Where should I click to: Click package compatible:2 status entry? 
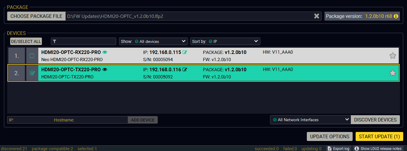[x=52, y=149]
